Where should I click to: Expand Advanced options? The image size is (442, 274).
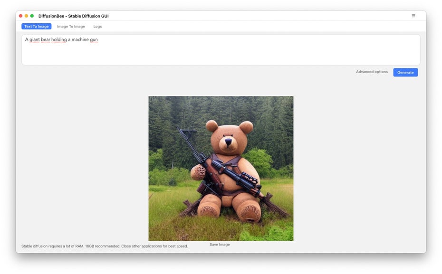[x=372, y=72]
